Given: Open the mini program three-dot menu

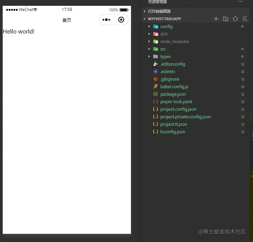Looking at the screenshot, I should click(x=106, y=20).
